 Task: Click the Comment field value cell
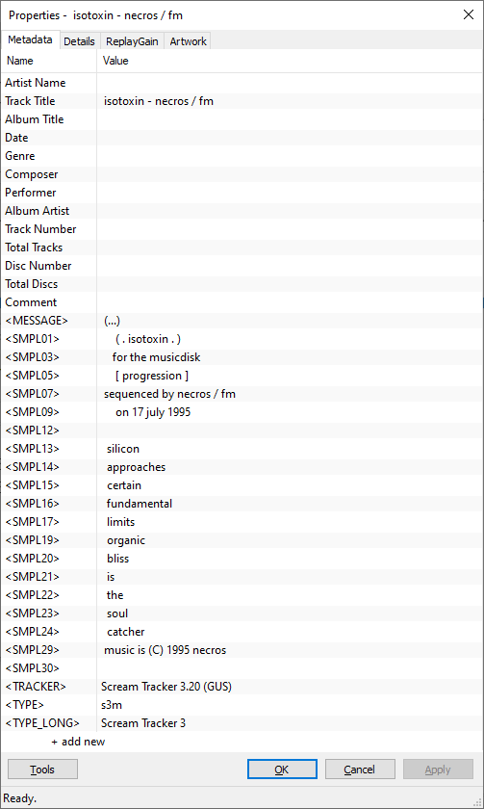[x=290, y=302]
